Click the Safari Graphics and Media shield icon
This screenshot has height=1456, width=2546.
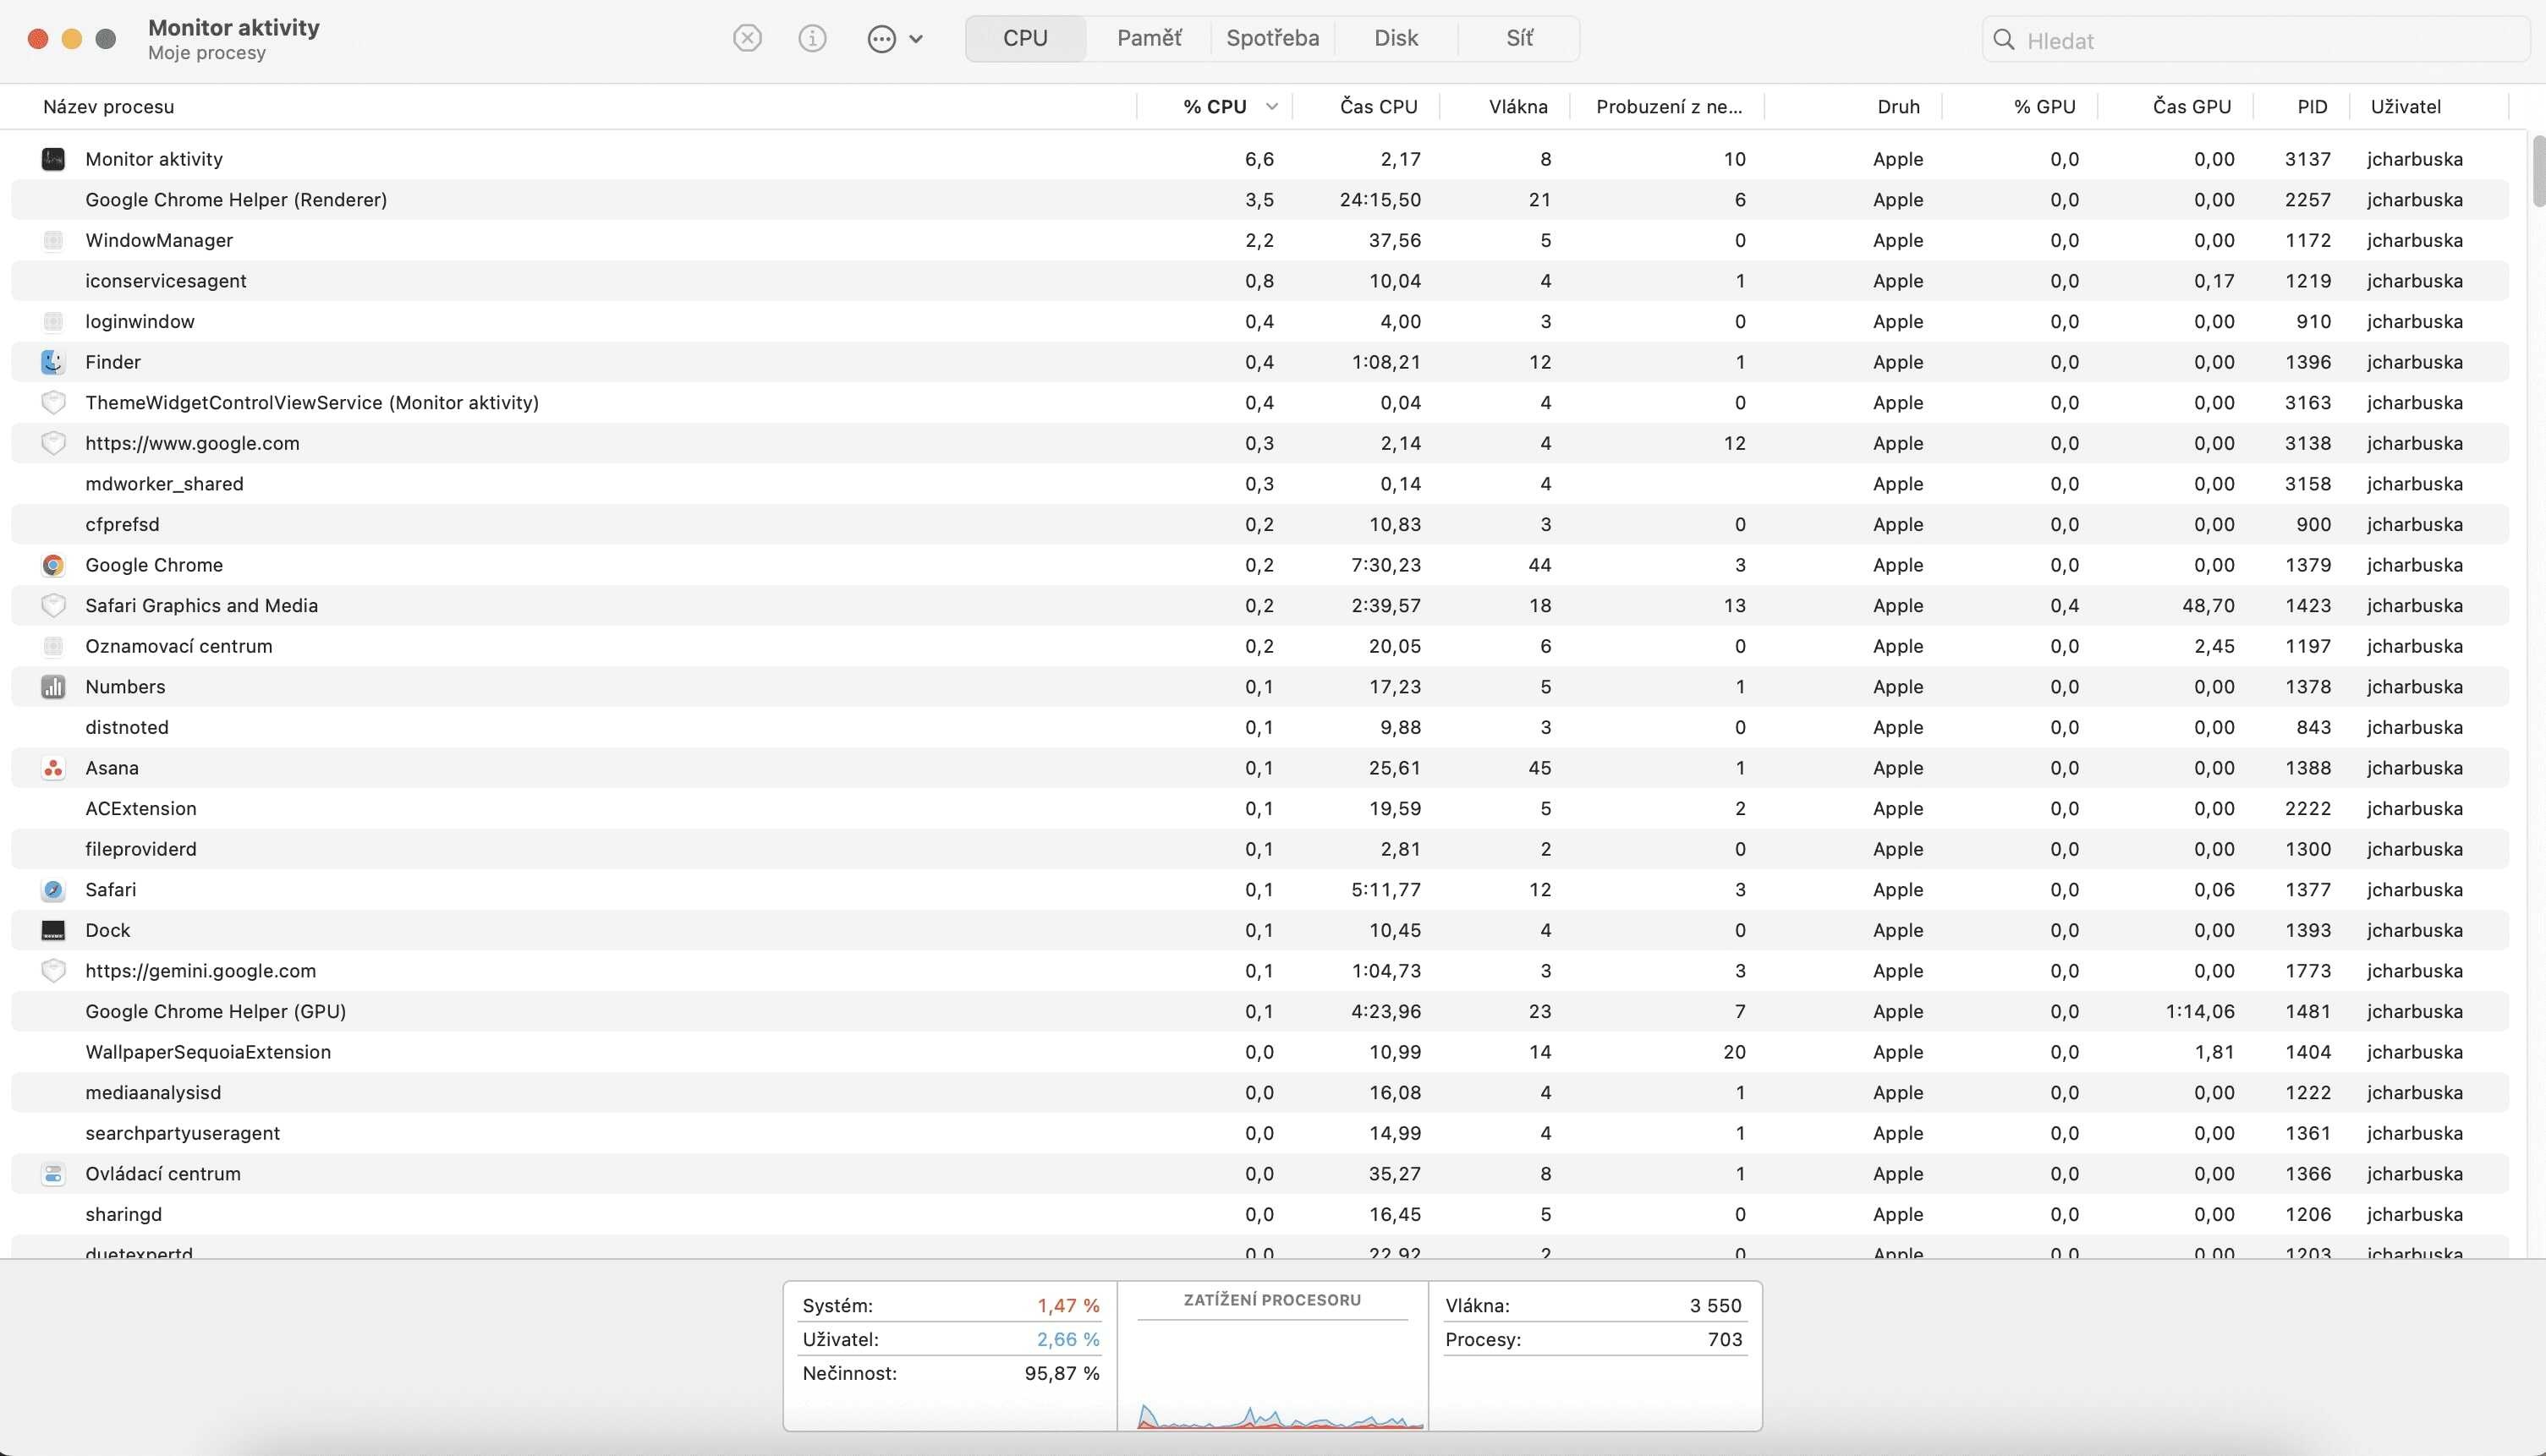(x=53, y=606)
